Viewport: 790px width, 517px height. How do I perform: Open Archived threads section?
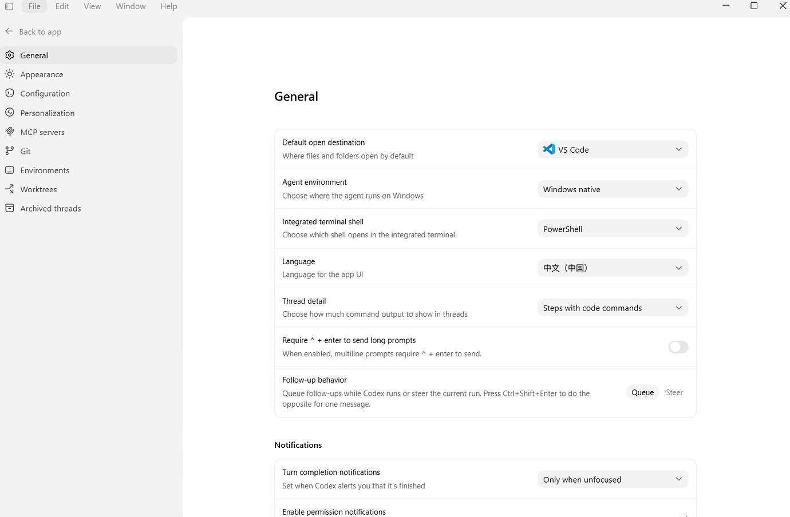click(x=89, y=208)
